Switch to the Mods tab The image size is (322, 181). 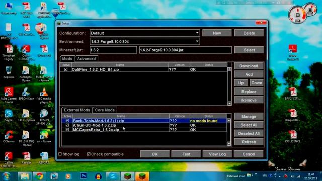67,59
